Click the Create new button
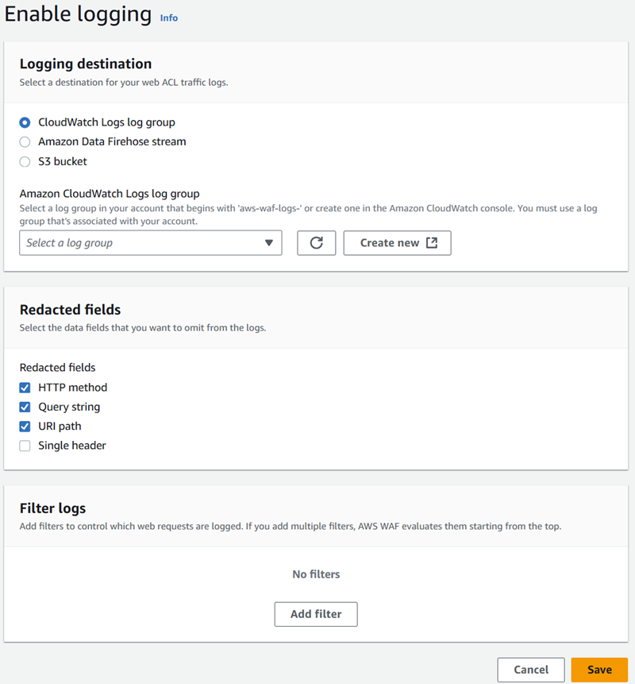The height and width of the screenshot is (684, 635). coord(398,243)
